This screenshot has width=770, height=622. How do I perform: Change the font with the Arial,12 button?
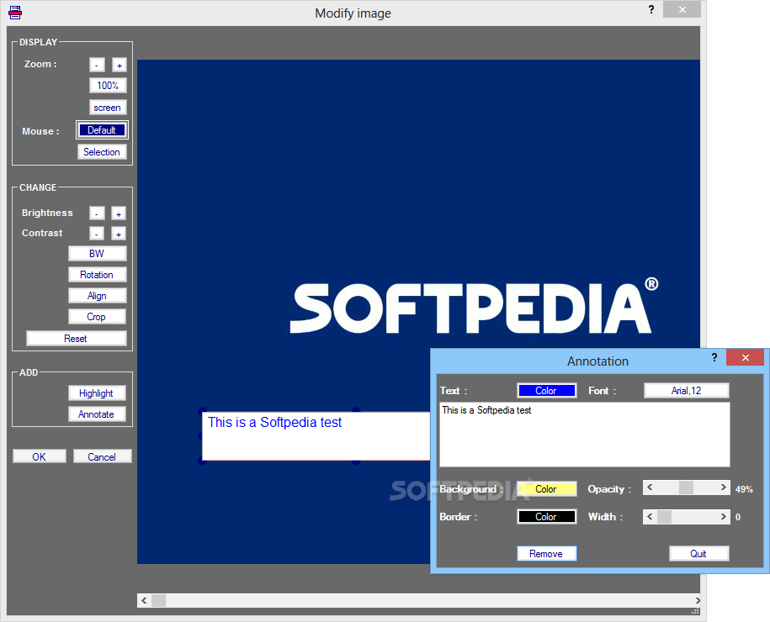[687, 391]
